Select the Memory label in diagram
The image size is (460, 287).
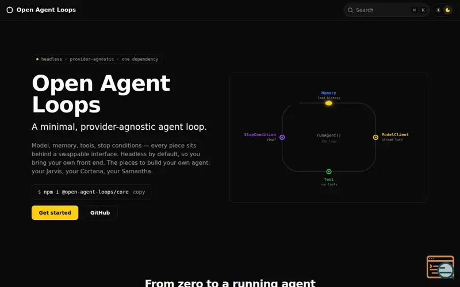328,93
